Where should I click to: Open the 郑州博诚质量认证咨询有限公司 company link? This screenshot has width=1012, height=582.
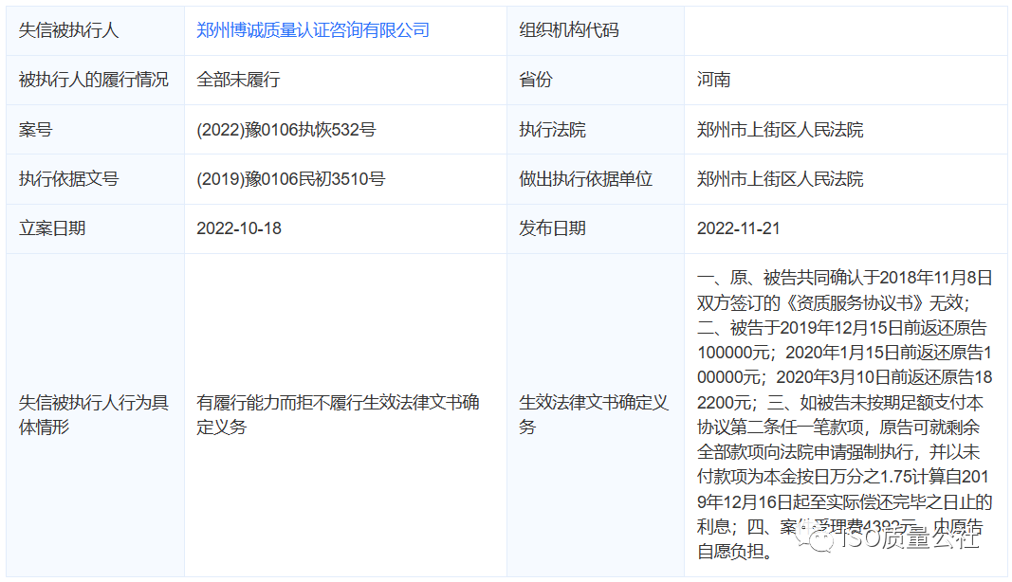point(313,30)
